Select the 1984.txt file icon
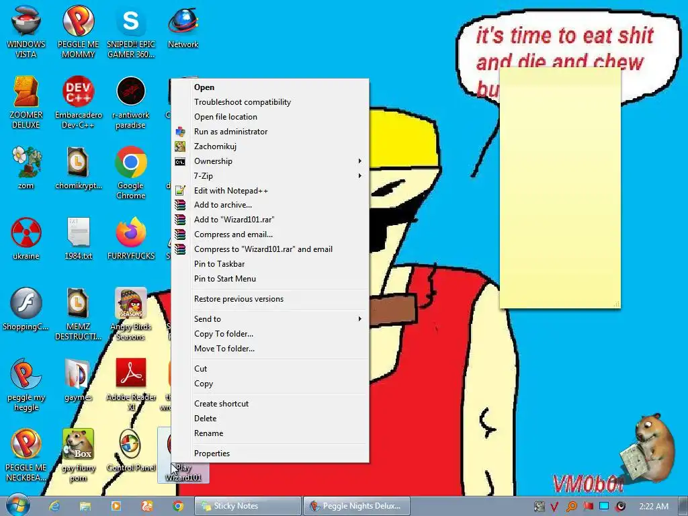688x516 pixels. 78,239
